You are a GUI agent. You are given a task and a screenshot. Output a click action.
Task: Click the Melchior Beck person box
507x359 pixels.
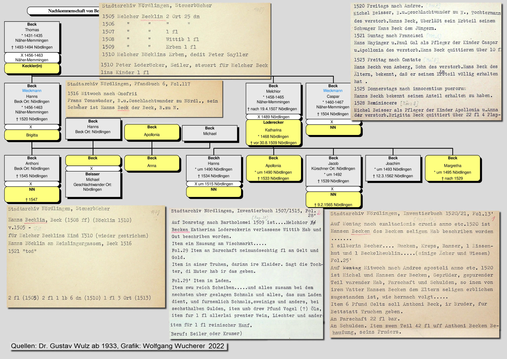(x=273, y=98)
